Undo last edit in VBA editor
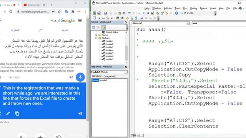This screenshot has width=246, height=138. 129,13
